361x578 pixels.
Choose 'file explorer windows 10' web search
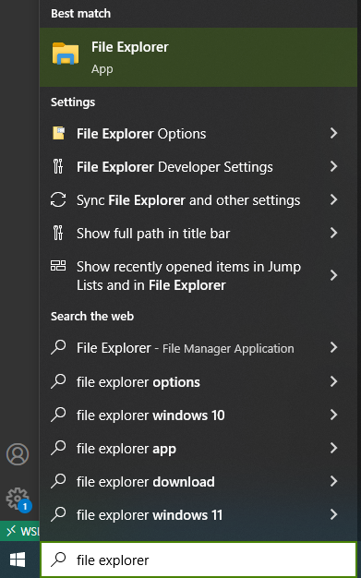(x=199, y=415)
